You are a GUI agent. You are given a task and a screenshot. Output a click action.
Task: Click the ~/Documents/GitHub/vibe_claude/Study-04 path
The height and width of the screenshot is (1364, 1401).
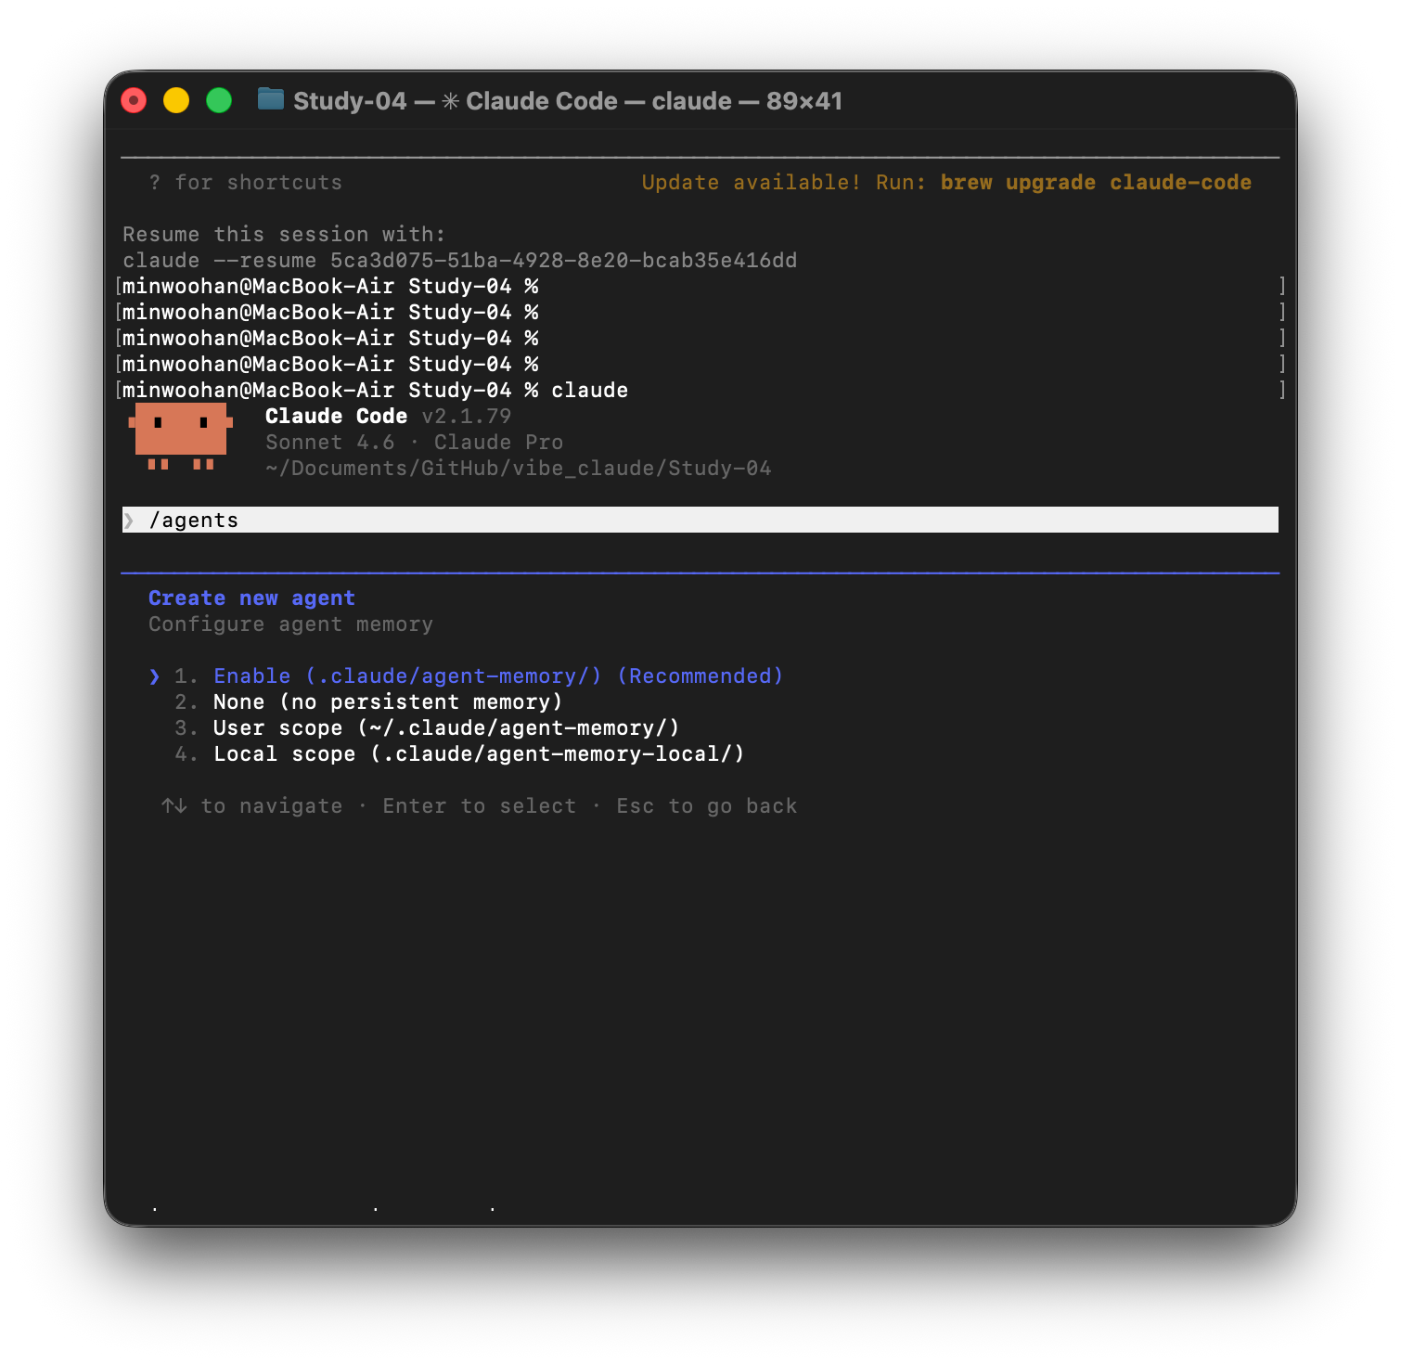[x=519, y=469]
